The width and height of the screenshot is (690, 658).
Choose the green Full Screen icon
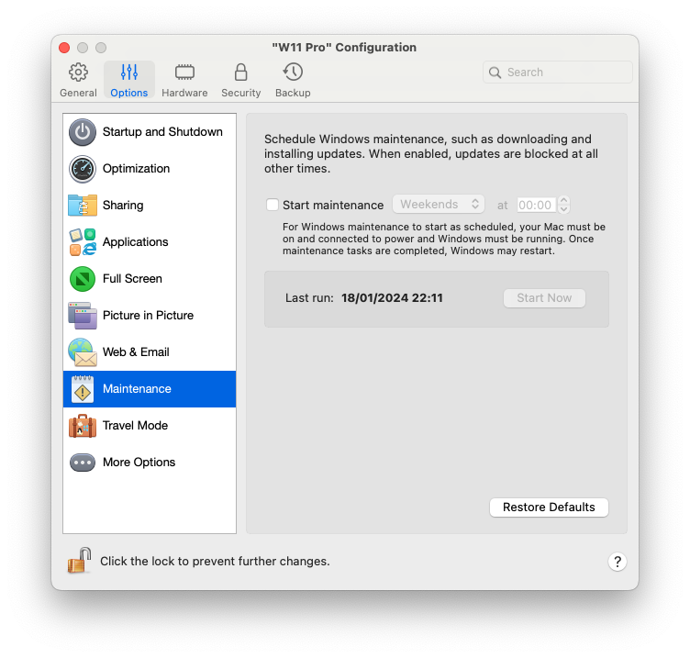pyautogui.click(x=83, y=279)
